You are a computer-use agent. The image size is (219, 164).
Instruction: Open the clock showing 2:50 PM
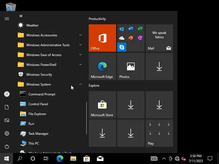click(x=195, y=159)
